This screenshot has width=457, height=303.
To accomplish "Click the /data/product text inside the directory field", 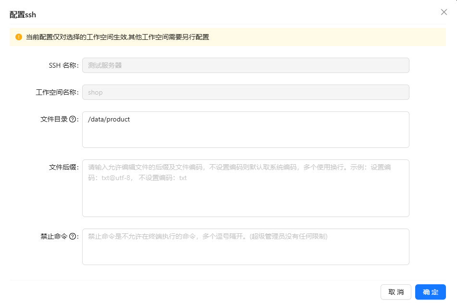I will click(x=108, y=119).
